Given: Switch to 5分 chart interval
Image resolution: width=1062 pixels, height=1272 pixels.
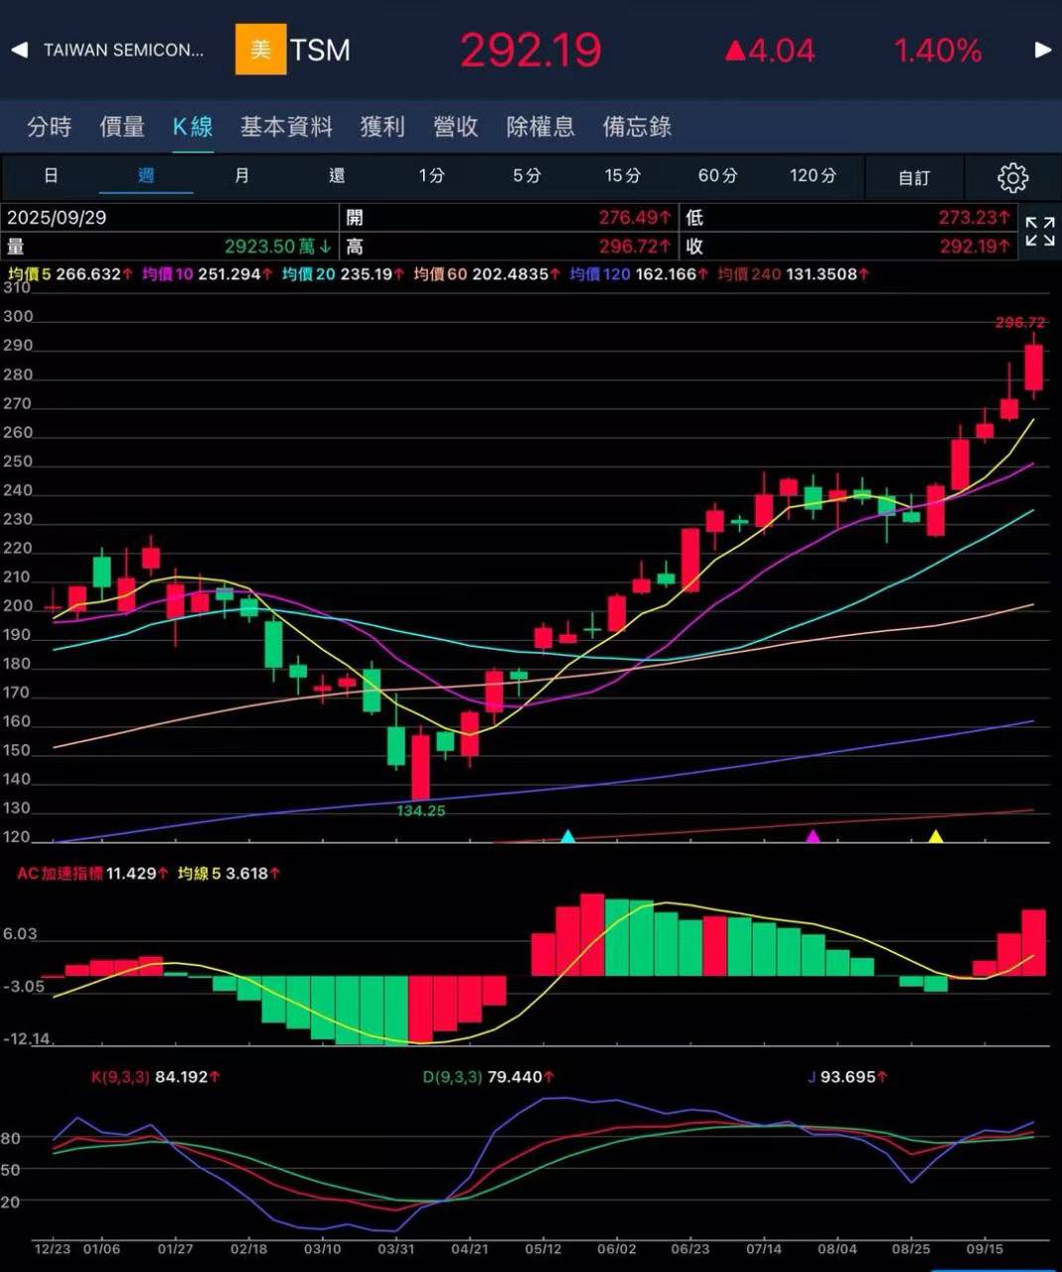Looking at the screenshot, I should tap(527, 176).
